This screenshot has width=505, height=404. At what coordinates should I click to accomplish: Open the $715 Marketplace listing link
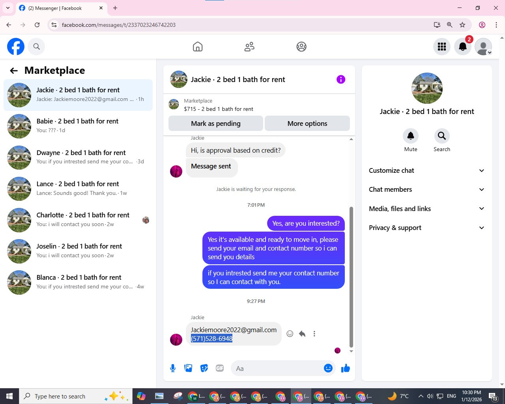coord(219,109)
